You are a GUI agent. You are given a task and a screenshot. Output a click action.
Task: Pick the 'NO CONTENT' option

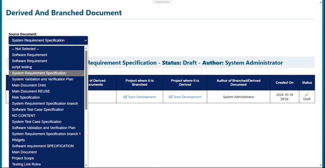pyautogui.click(x=23, y=115)
